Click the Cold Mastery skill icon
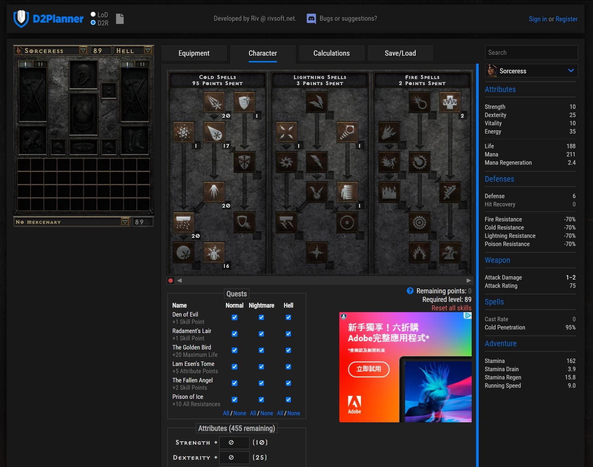The width and height of the screenshot is (593, 467). [214, 252]
